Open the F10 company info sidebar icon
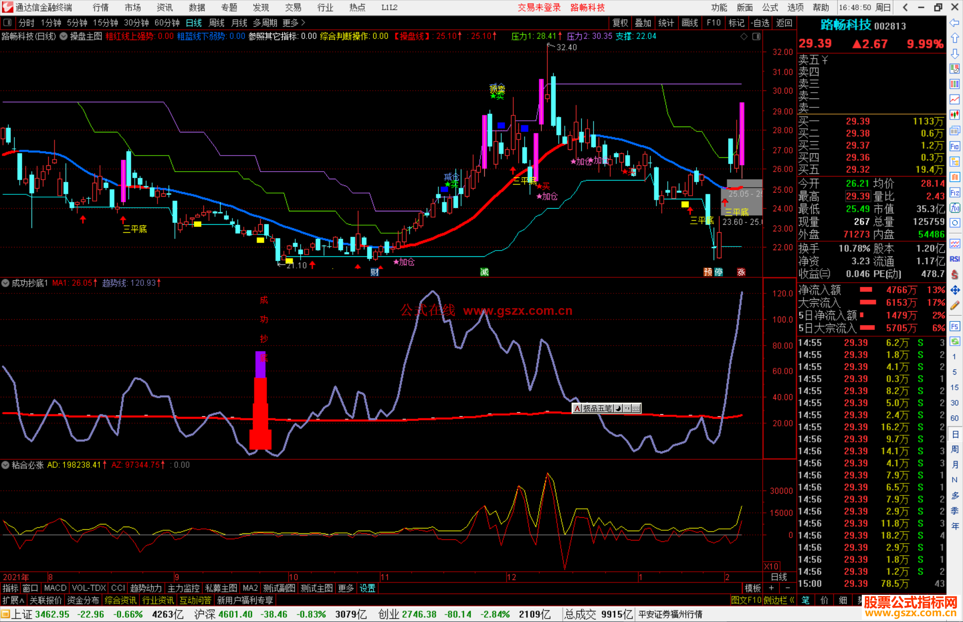963x622 pixels. pos(955,146)
